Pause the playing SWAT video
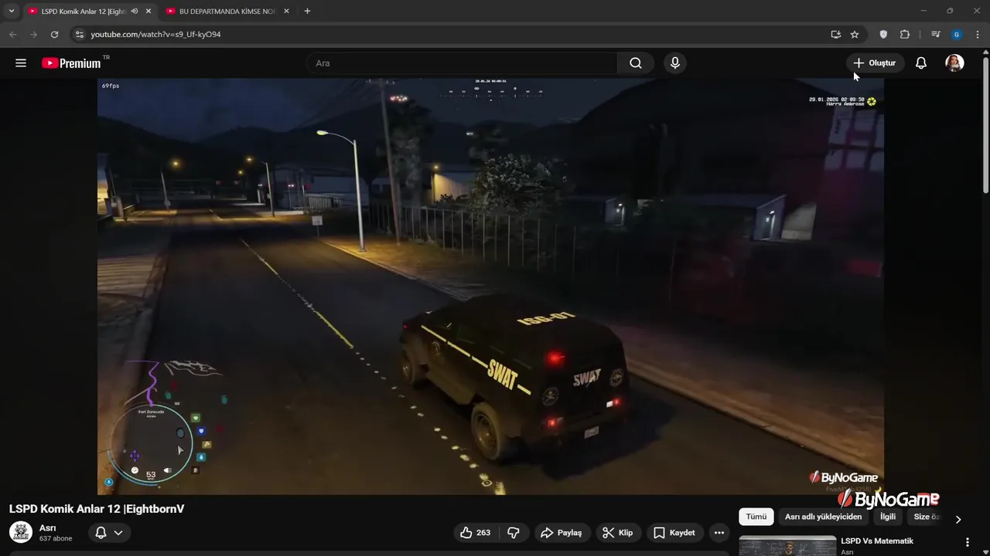Viewport: 990px width, 556px height. [490, 286]
